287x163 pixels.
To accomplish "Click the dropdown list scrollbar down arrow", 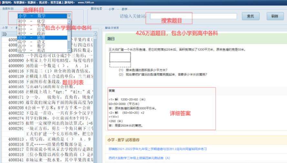I will (69, 50).
